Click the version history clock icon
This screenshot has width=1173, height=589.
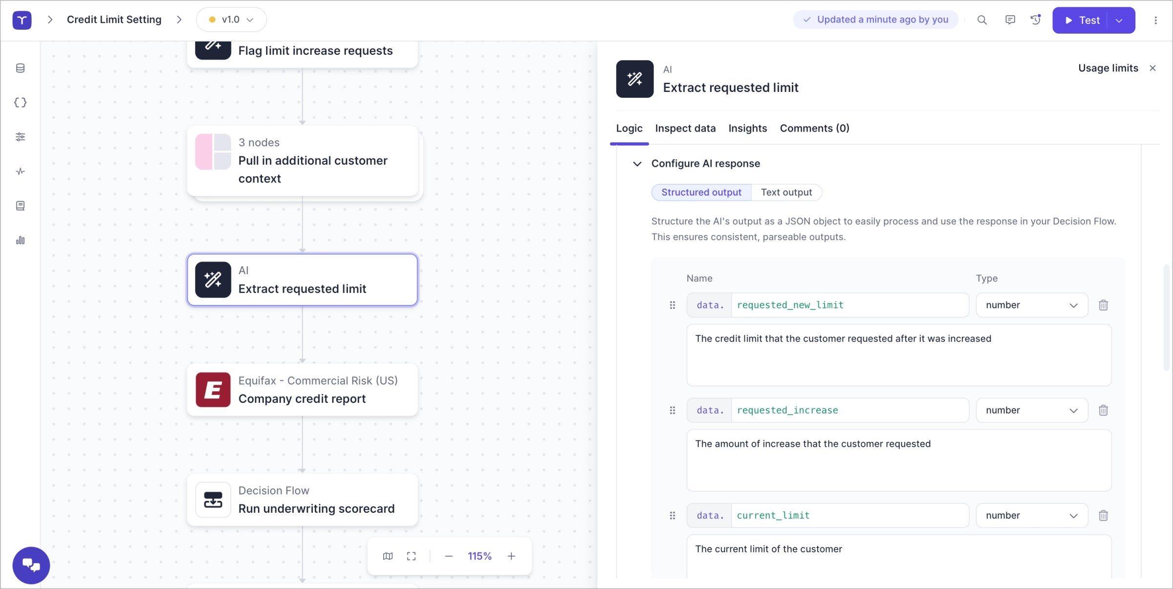coord(1035,20)
